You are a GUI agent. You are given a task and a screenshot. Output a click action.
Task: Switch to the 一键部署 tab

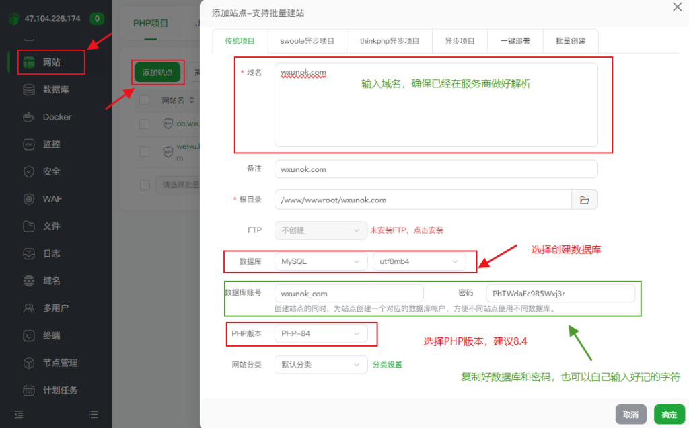[x=515, y=41]
